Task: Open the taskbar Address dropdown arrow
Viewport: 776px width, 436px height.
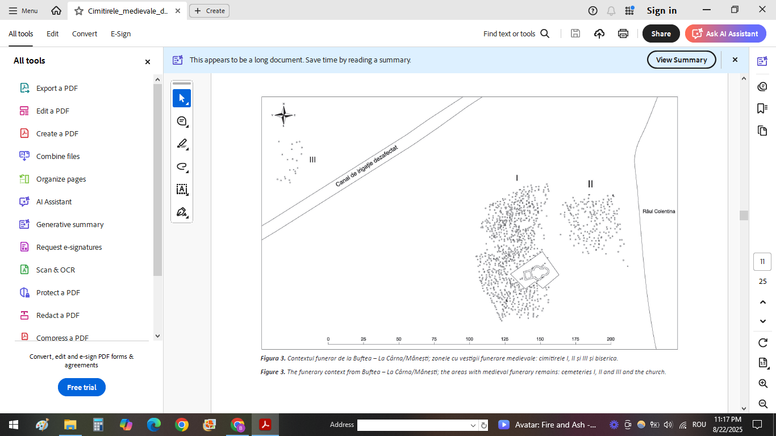Action: click(473, 425)
